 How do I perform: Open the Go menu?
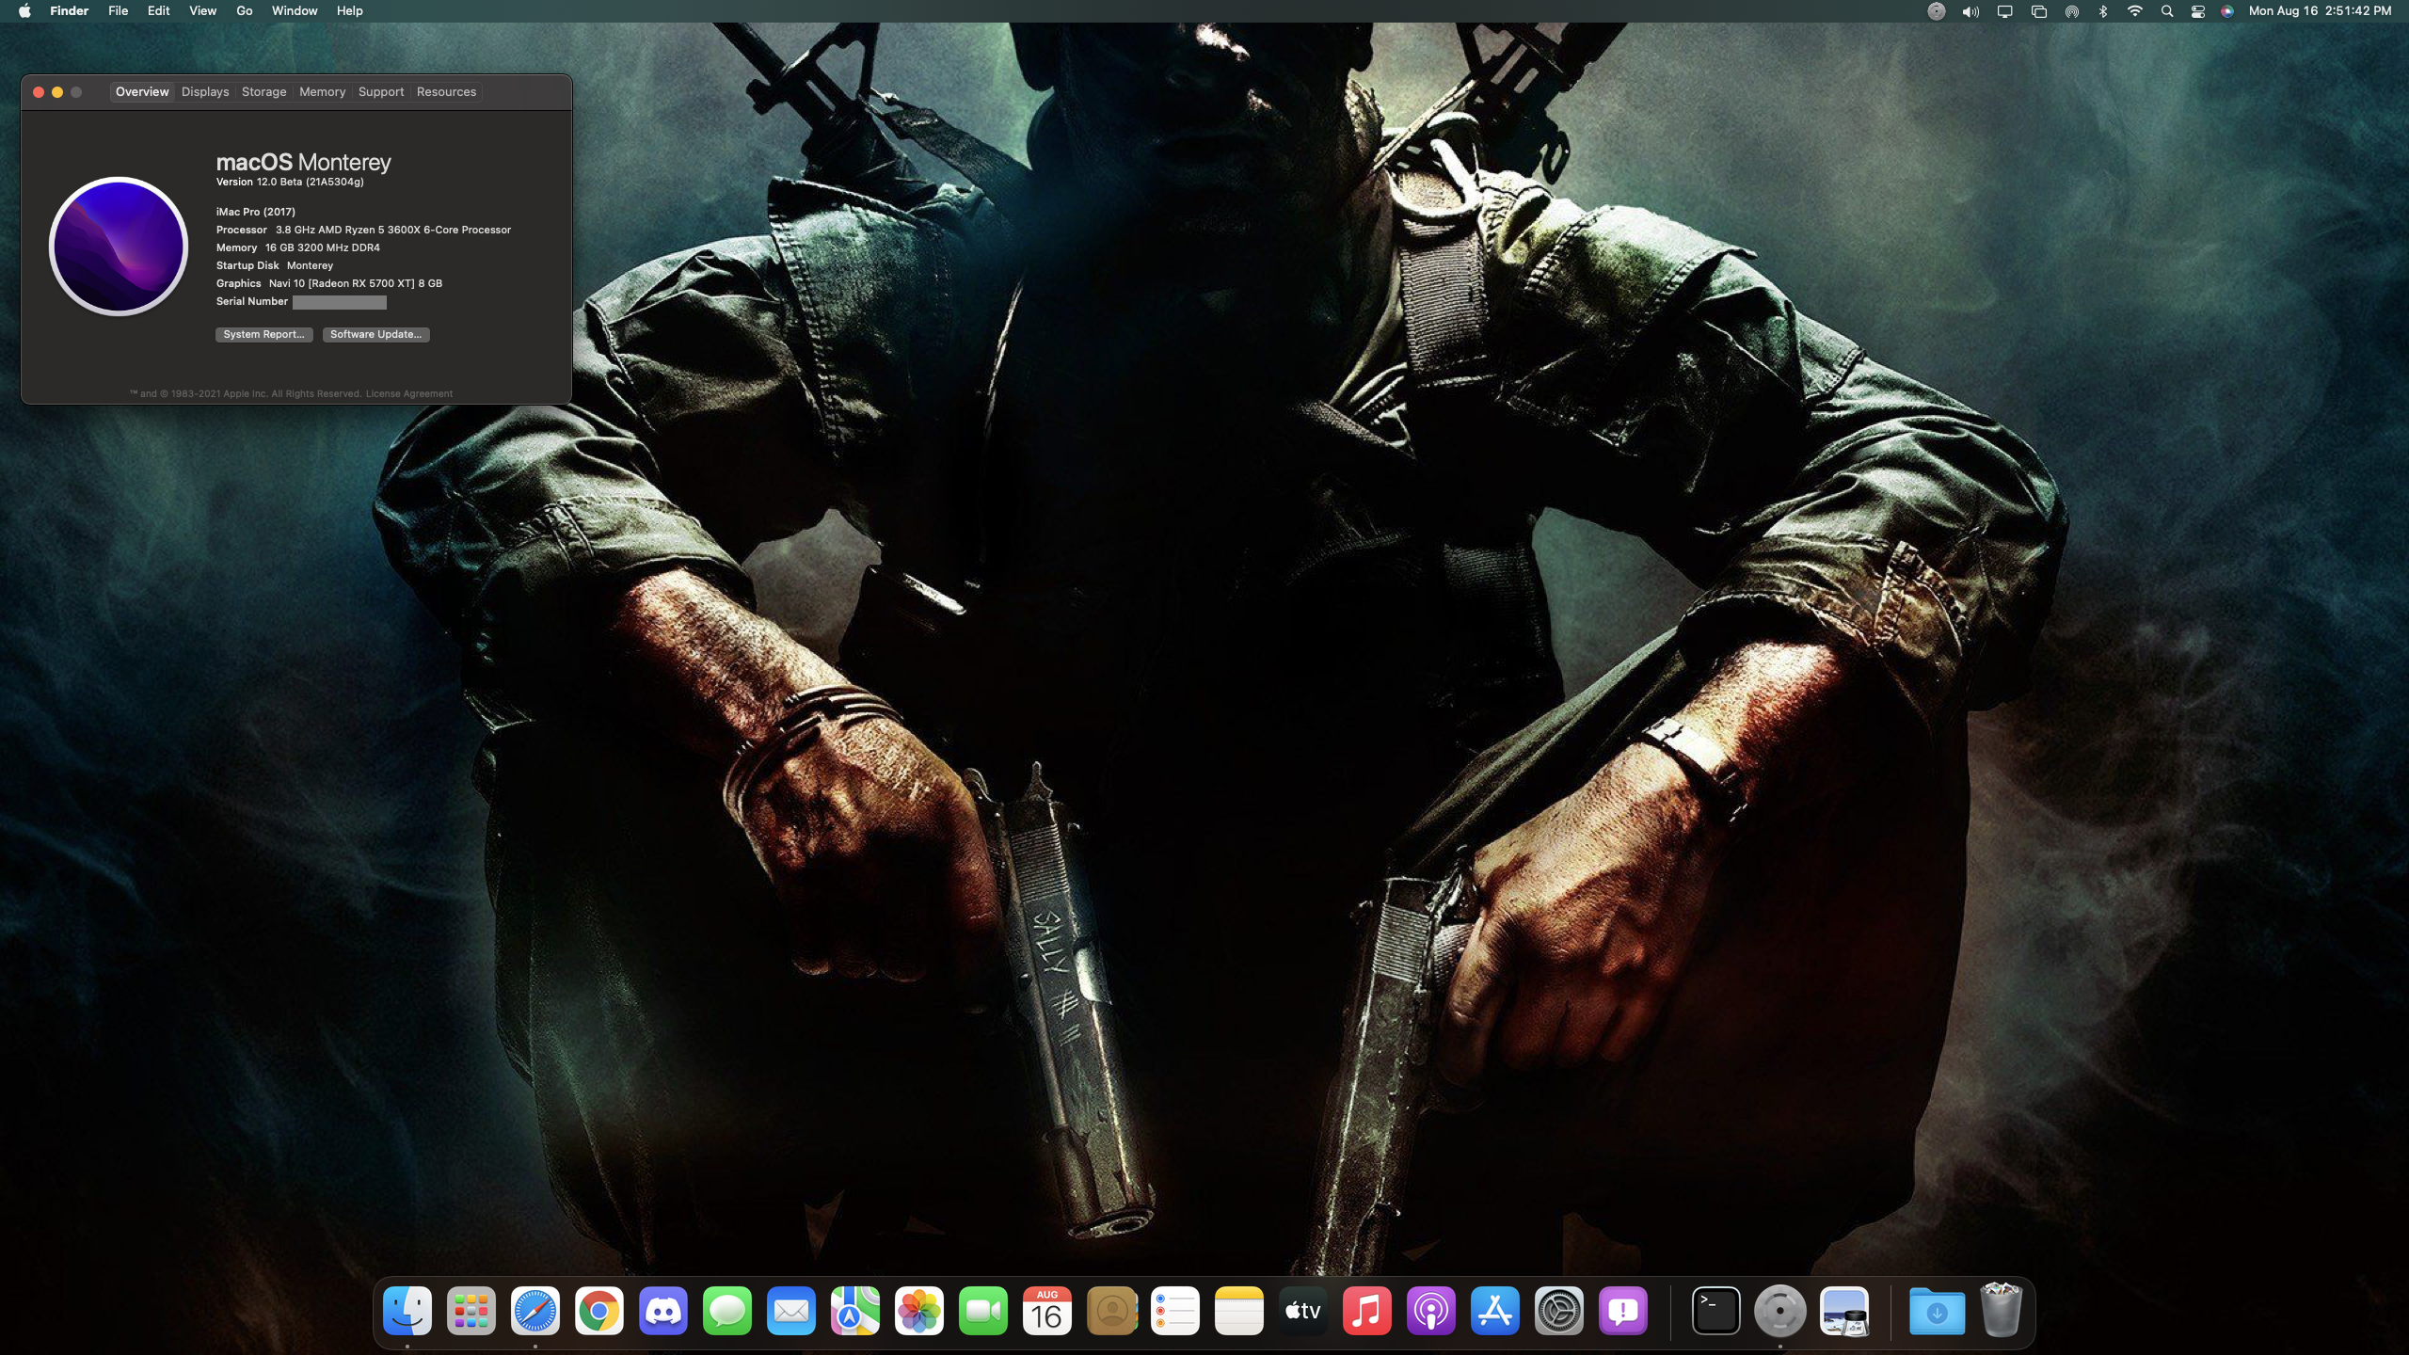(244, 11)
